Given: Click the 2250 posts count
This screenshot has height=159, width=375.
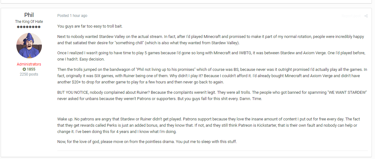Looking at the screenshot, I should pyautogui.click(x=29, y=74).
